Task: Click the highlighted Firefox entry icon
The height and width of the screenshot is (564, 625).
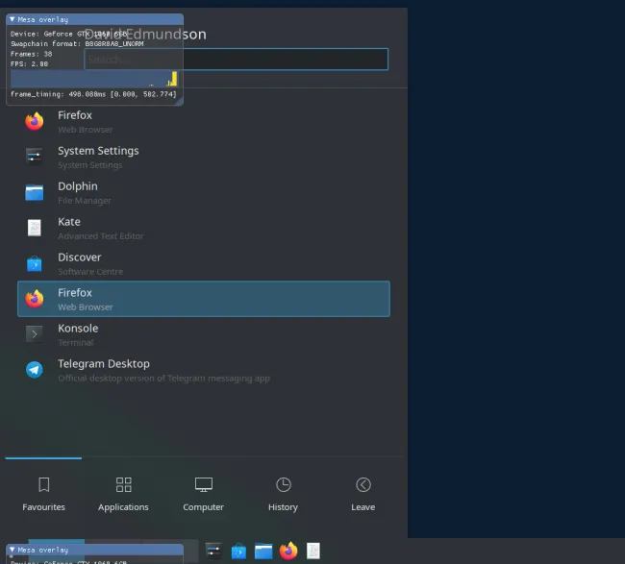Action: click(35, 299)
